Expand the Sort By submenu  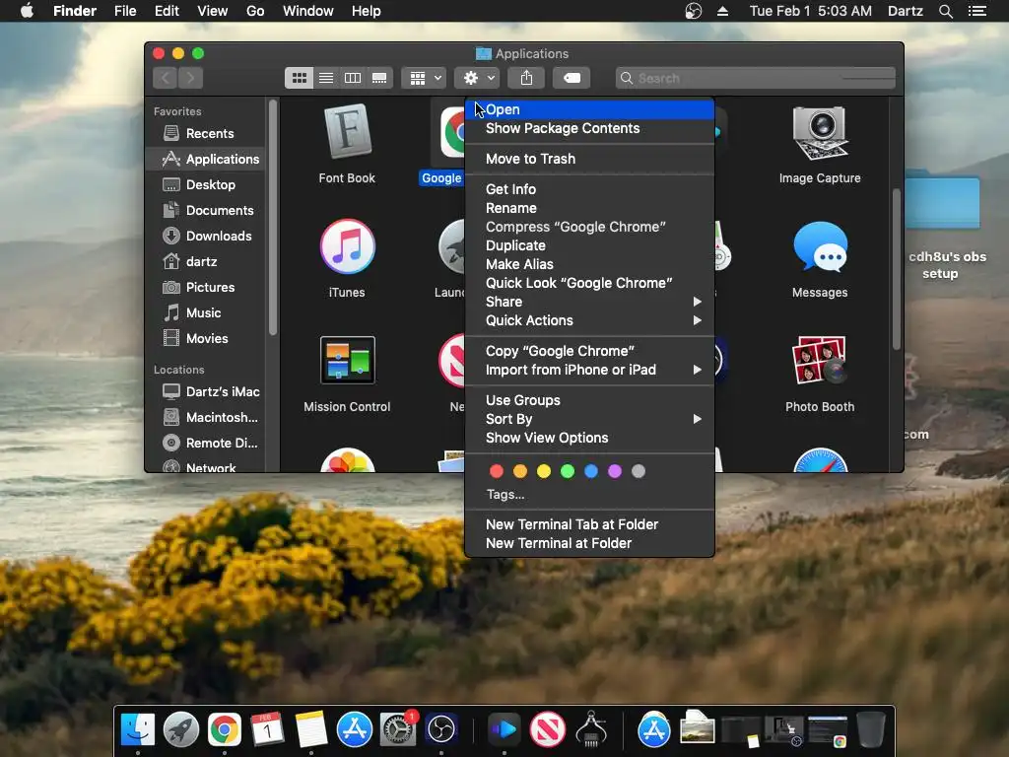coord(589,419)
